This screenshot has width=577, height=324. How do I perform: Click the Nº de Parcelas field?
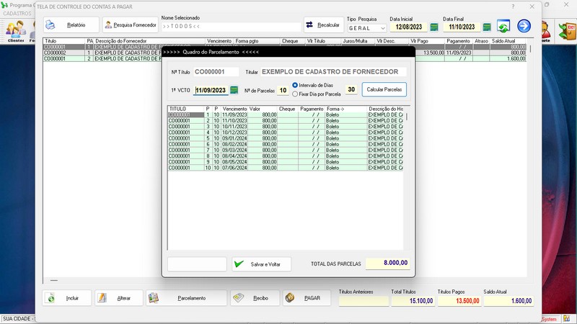click(283, 91)
